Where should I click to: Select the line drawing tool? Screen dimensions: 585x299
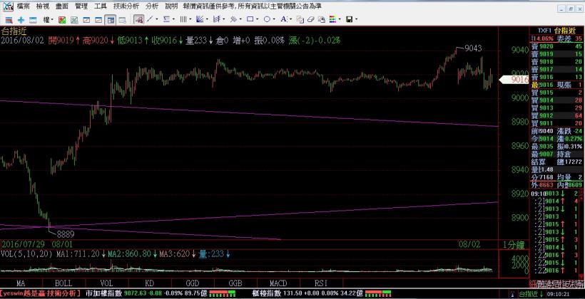[x=151, y=19]
